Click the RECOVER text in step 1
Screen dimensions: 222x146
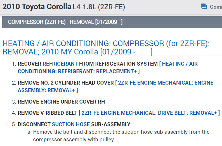pyautogui.click(x=29, y=64)
